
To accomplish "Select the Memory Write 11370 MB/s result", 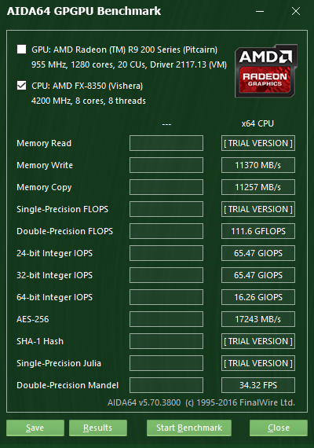I will pyautogui.click(x=258, y=165).
